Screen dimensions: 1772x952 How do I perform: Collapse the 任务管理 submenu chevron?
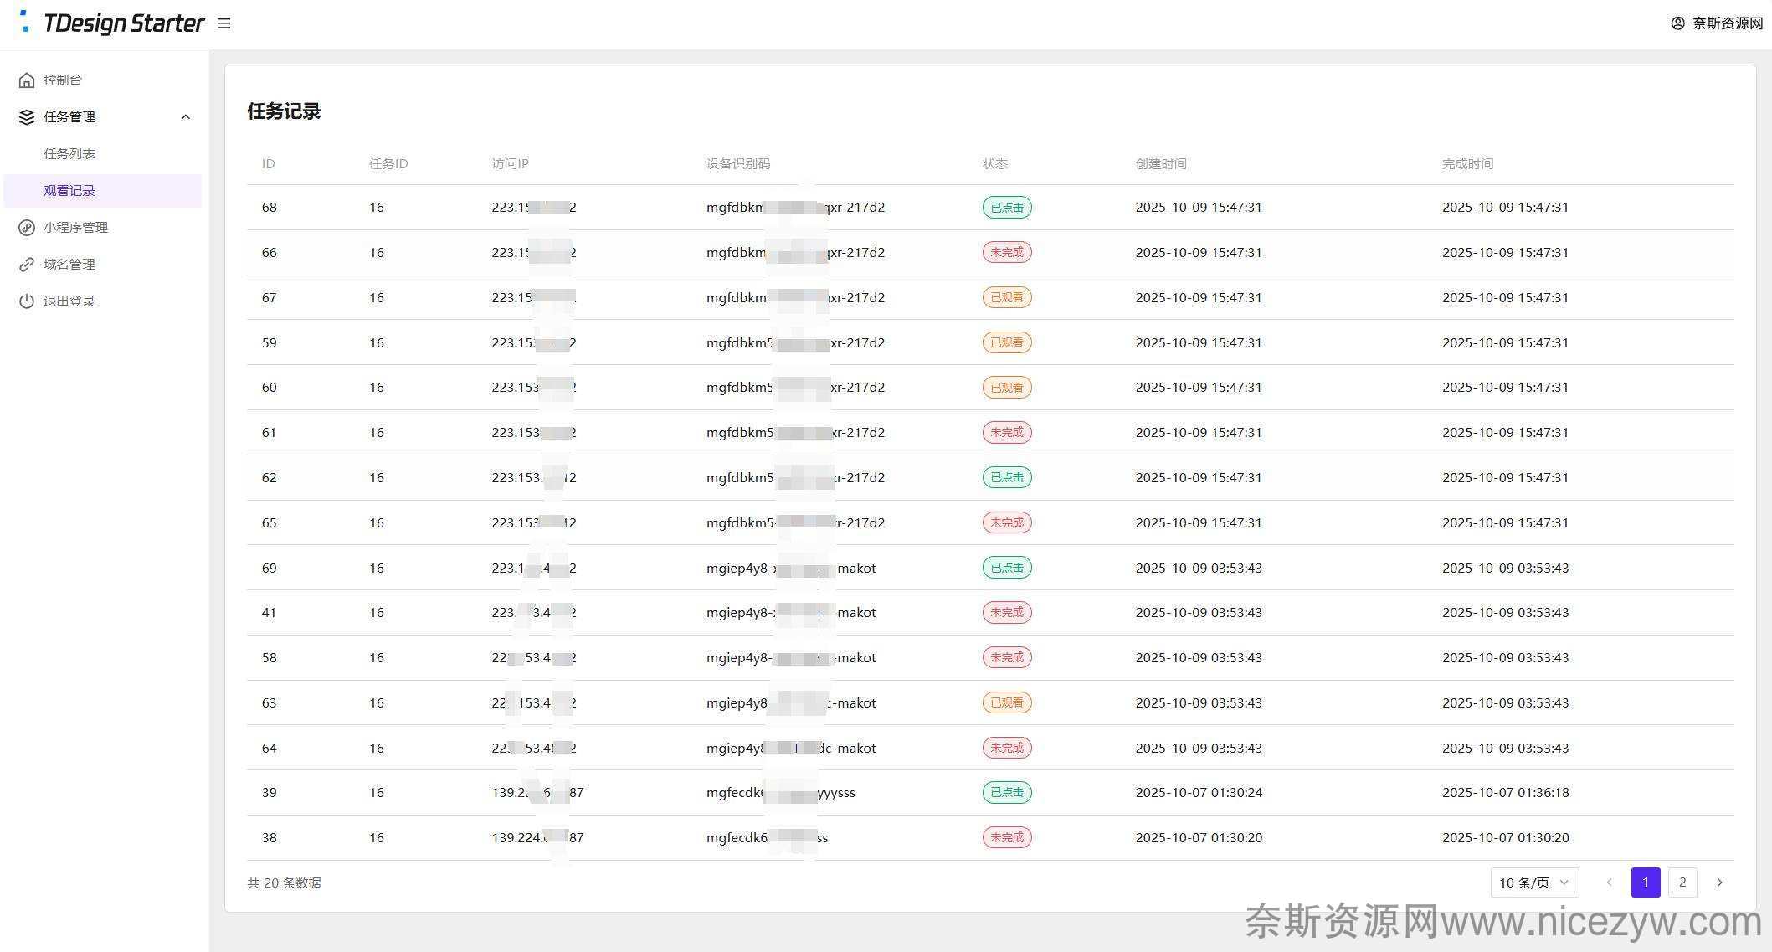(186, 117)
